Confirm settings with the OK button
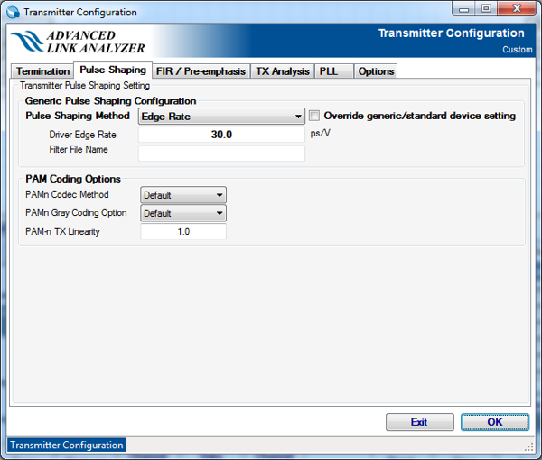This screenshot has height=460, width=542. click(x=495, y=422)
